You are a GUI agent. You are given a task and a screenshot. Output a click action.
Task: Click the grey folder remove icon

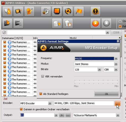point(18,23)
